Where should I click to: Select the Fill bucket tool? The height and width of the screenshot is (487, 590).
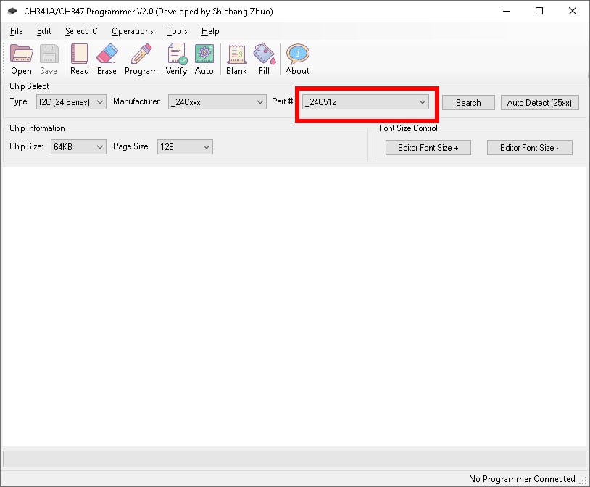(x=264, y=59)
